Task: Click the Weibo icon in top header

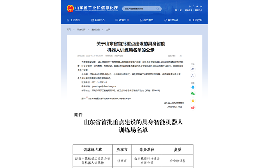Action: coord(201,6)
